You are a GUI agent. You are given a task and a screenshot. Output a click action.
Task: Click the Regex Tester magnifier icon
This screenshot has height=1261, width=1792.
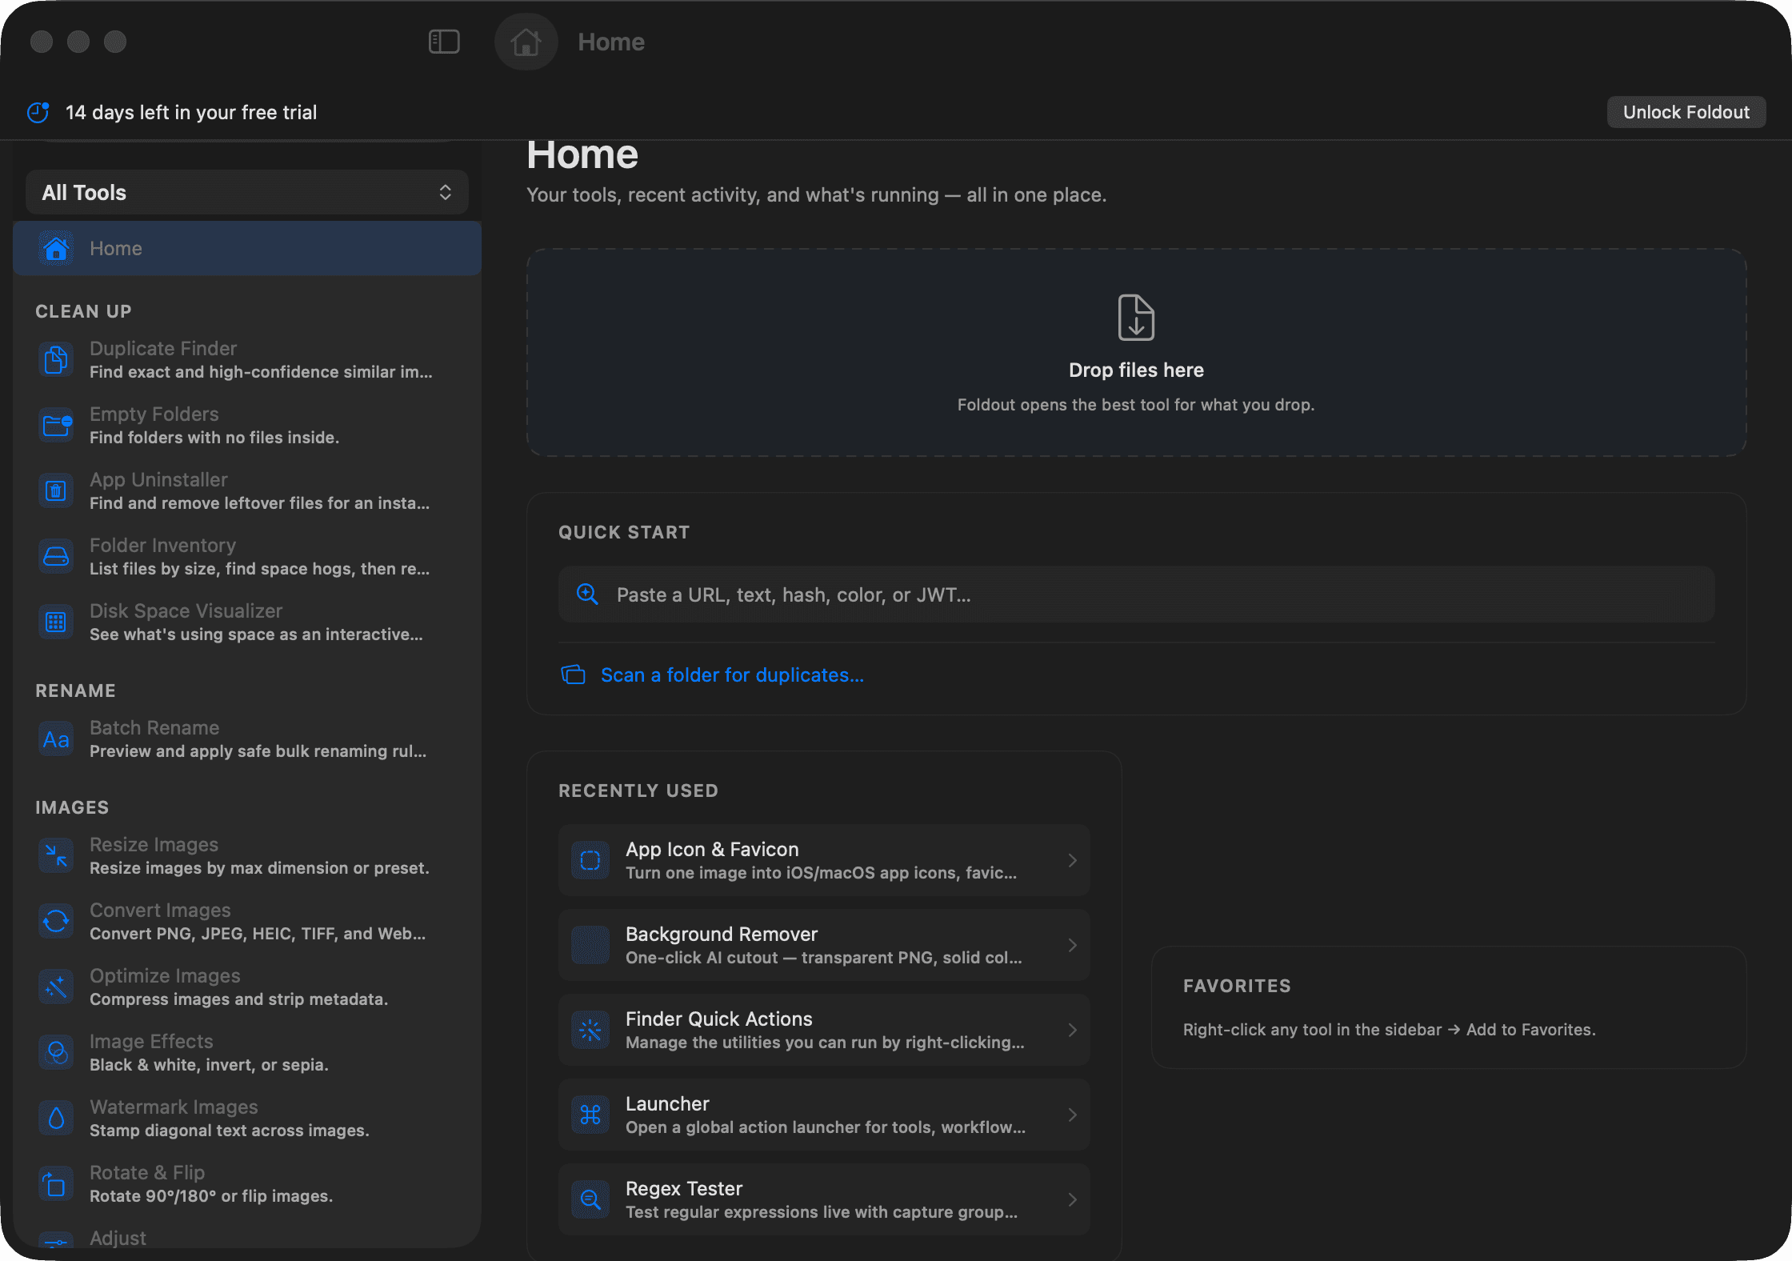point(590,1199)
